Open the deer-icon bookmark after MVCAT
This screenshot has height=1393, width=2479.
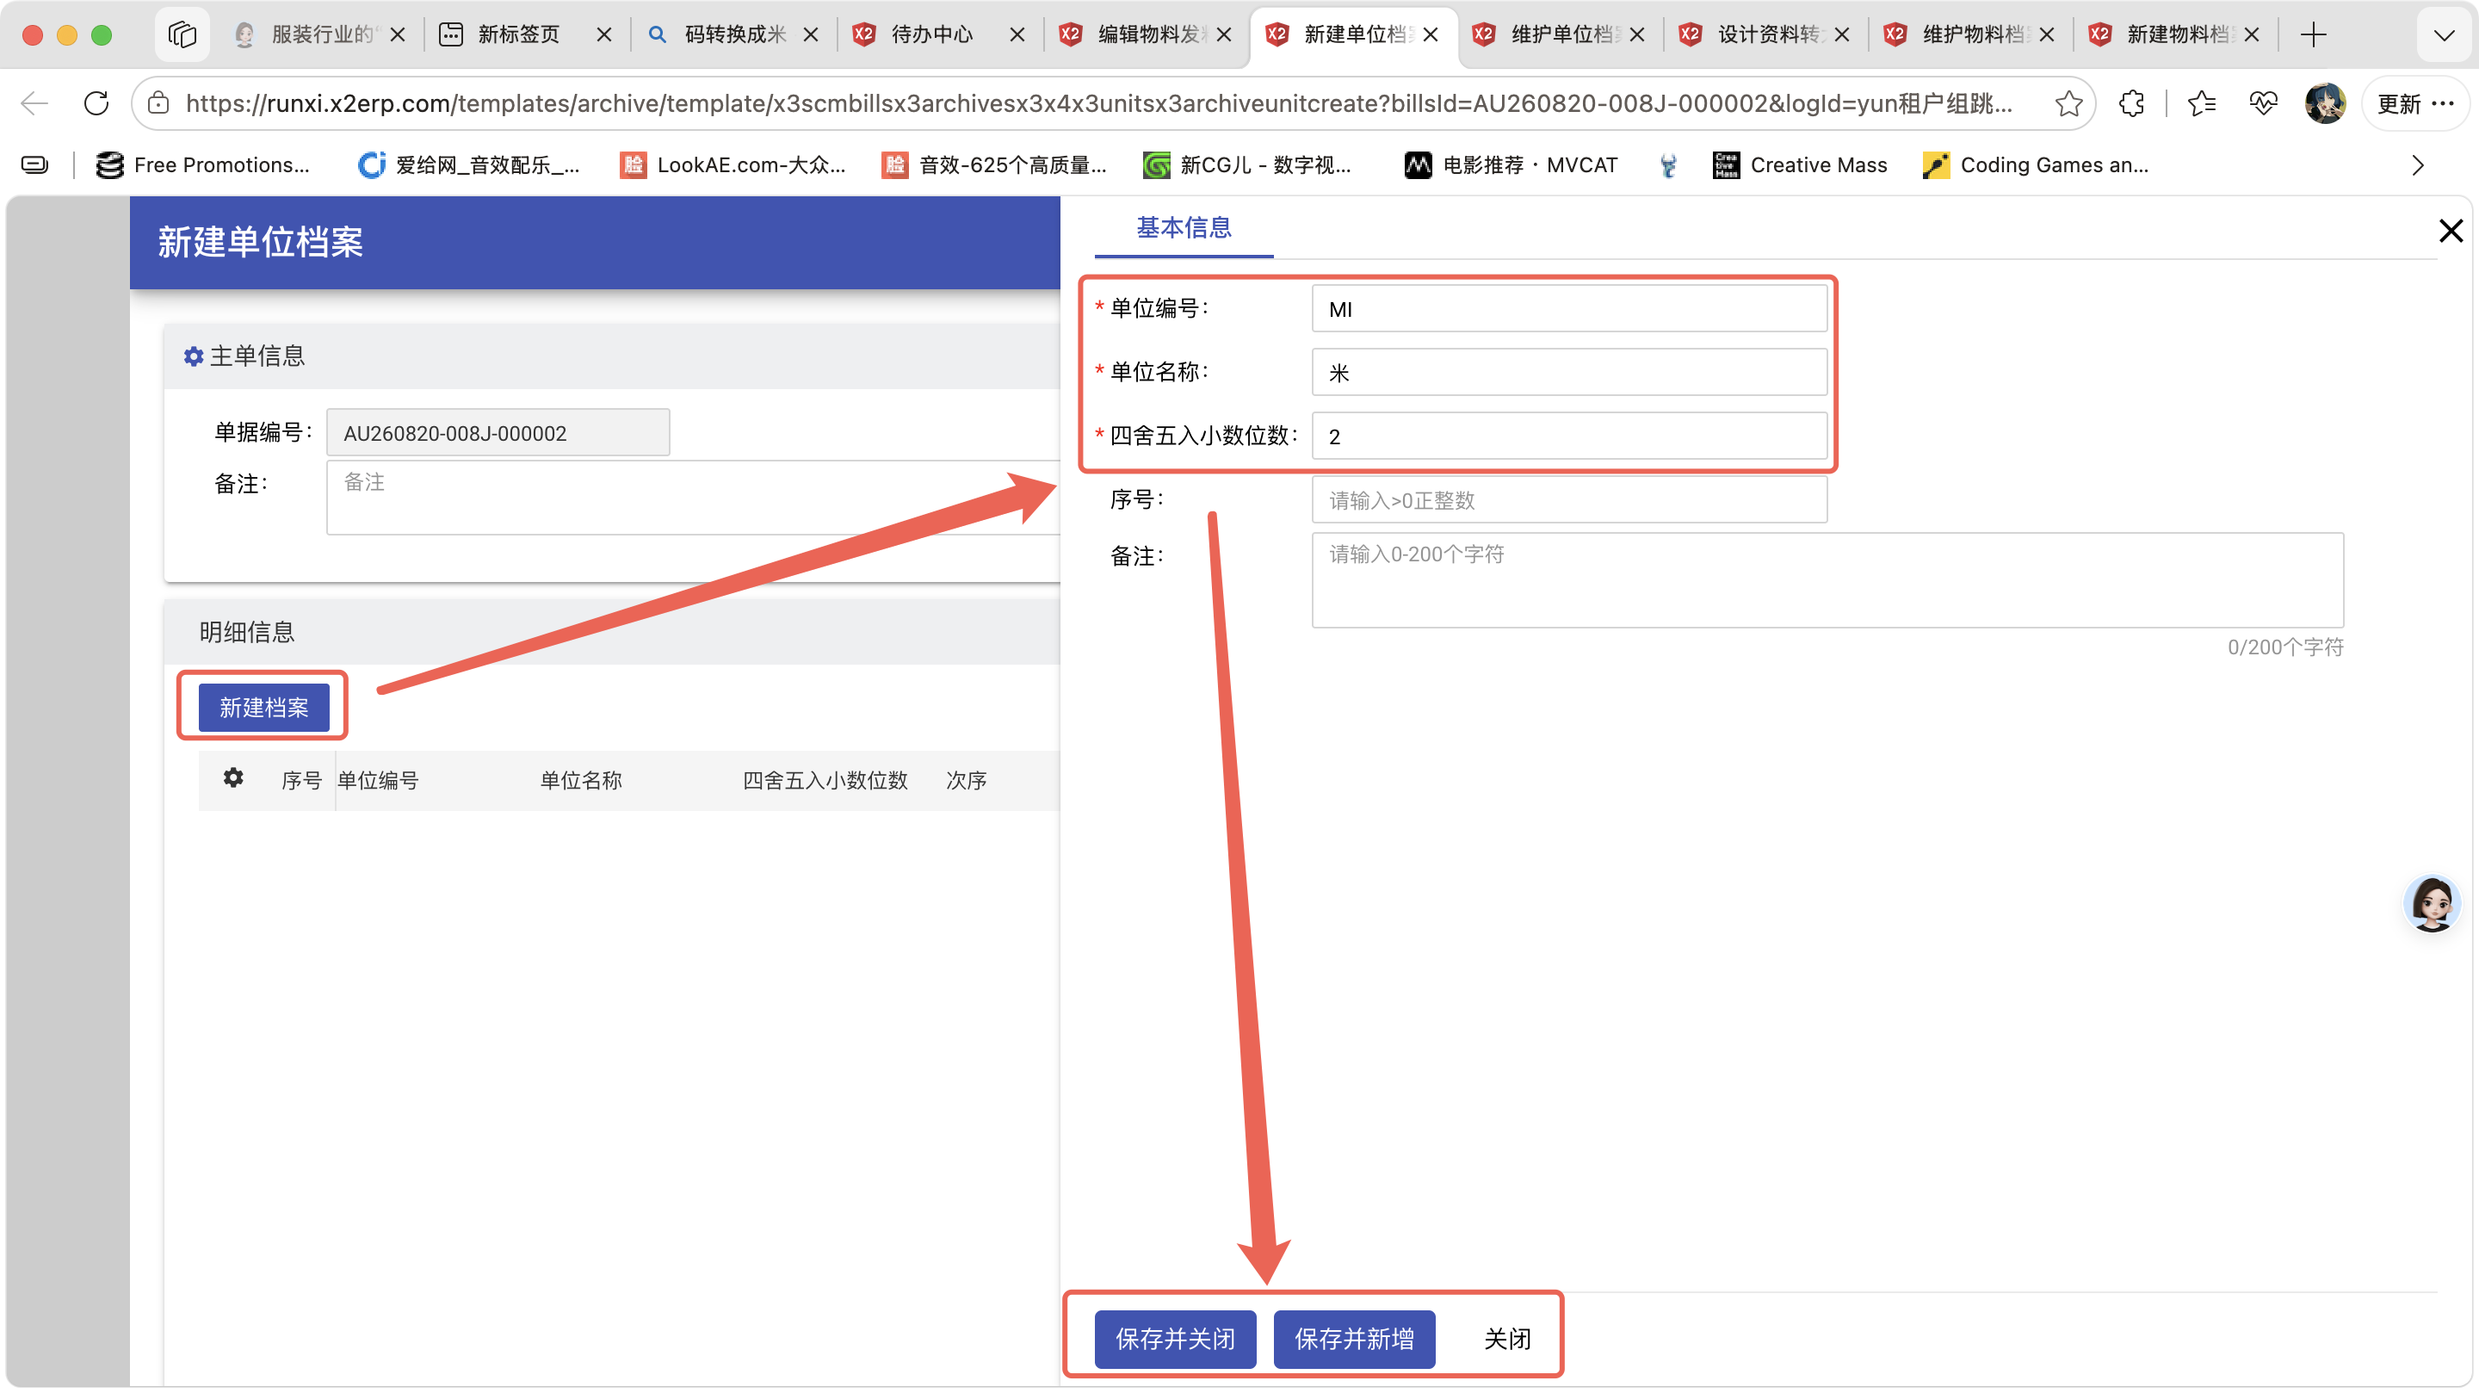coord(1668,165)
